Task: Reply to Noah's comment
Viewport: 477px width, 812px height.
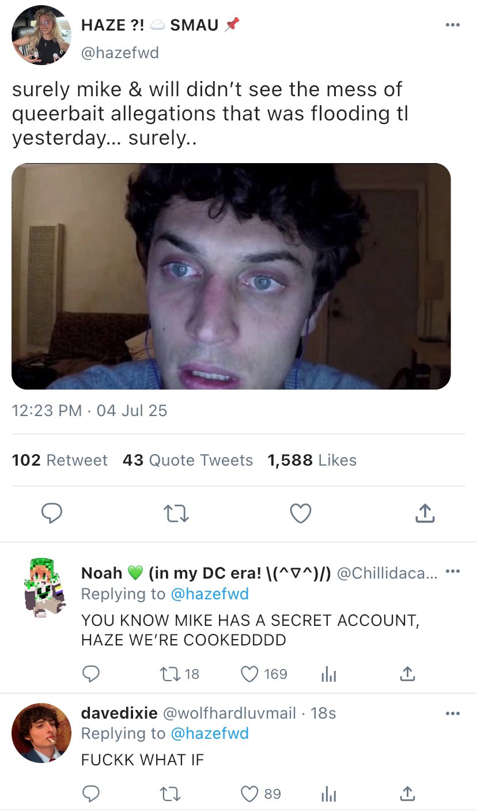Action: pos(90,673)
